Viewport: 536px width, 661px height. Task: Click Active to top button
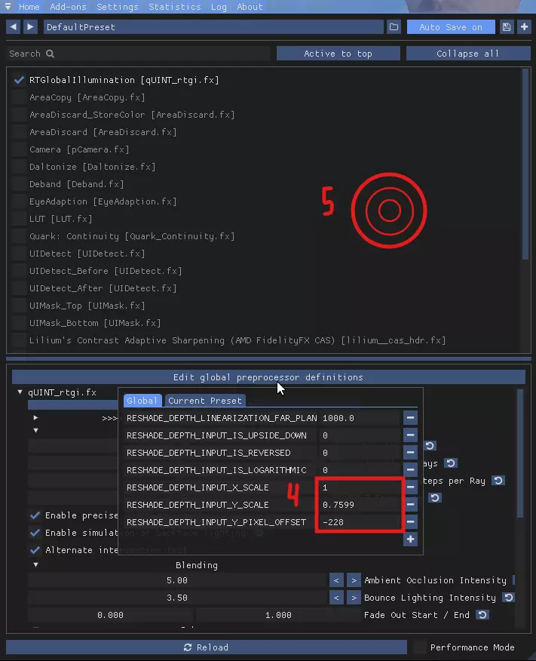338,54
